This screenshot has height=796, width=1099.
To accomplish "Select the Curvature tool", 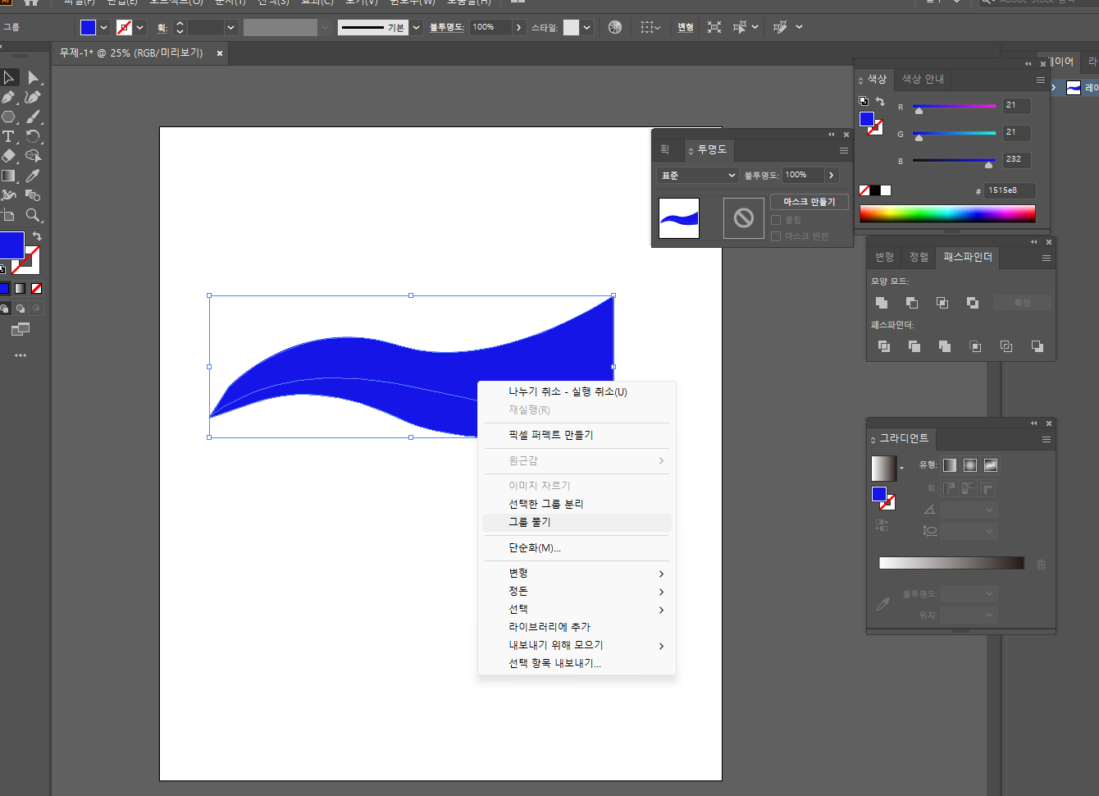I will [33, 97].
